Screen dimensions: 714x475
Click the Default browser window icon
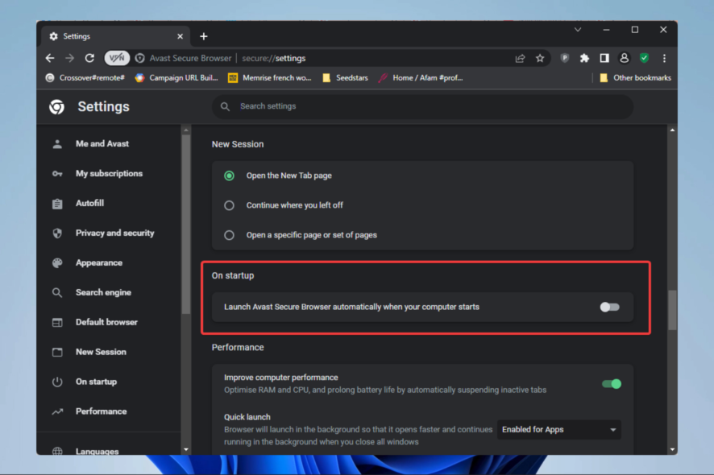[57, 323]
